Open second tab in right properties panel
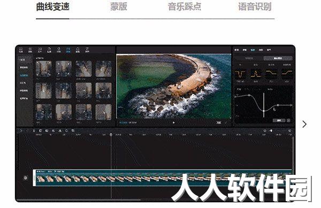Image resolution: width=321 pixels, height=208 pixels. (x=244, y=50)
